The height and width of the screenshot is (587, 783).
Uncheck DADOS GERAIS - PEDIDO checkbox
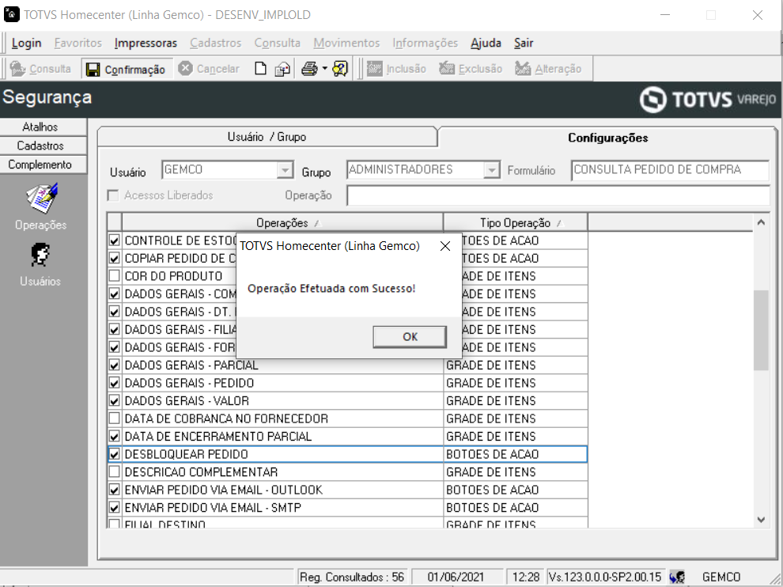115,383
